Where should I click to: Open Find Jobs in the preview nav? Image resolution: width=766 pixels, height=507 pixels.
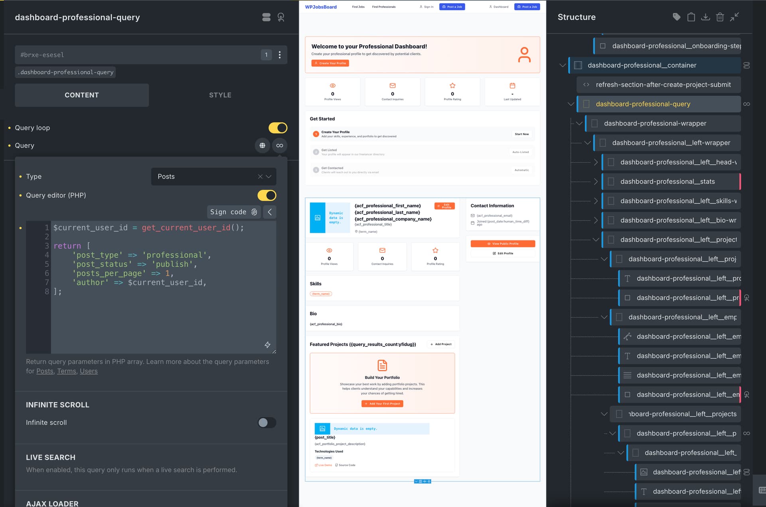358,7
